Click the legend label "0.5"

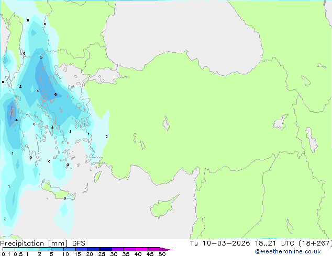coord(18,254)
